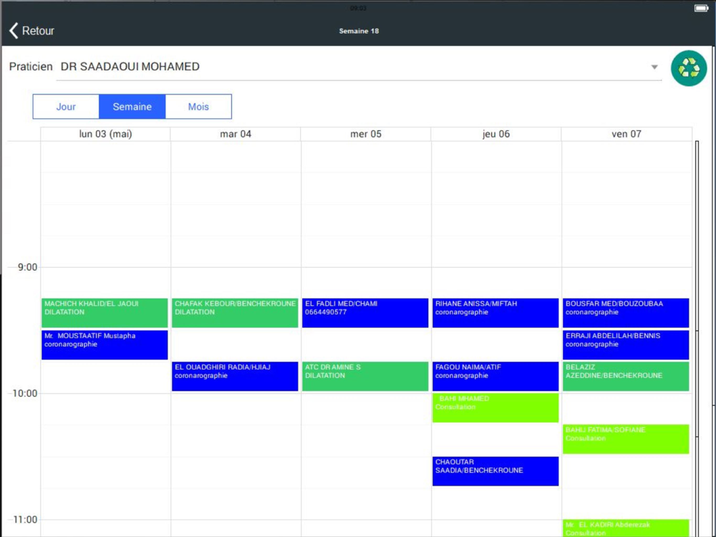Image resolution: width=716 pixels, height=537 pixels.
Task: Open ERRAJI ABDELILAH/BENNIS coronarographie appointment
Action: pyautogui.click(x=626, y=345)
